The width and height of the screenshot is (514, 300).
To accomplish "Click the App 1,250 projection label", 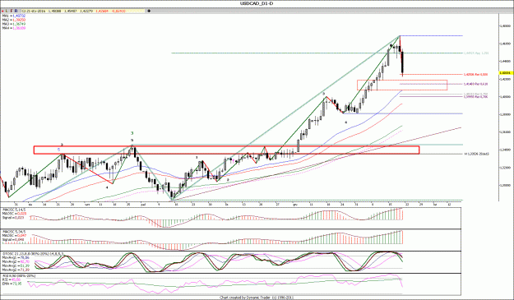I will point(476,53).
